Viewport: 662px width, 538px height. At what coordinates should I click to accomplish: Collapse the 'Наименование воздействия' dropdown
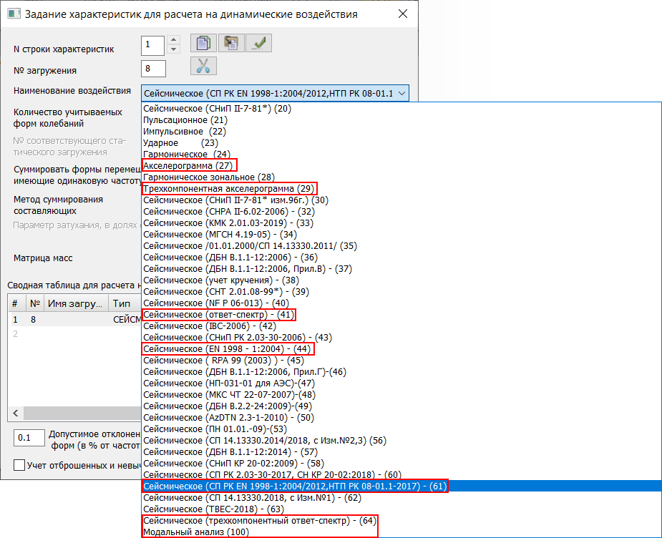point(402,92)
